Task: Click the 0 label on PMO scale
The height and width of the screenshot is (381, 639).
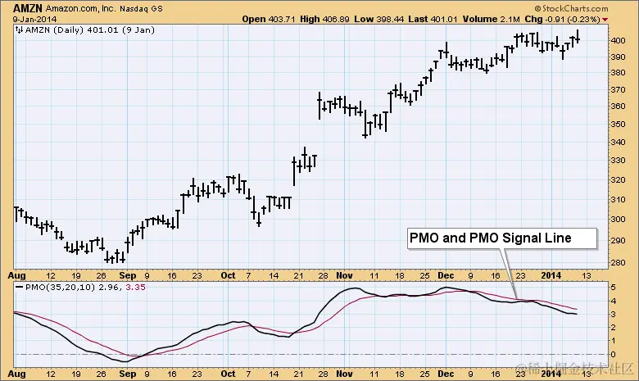Action: point(613,355)
